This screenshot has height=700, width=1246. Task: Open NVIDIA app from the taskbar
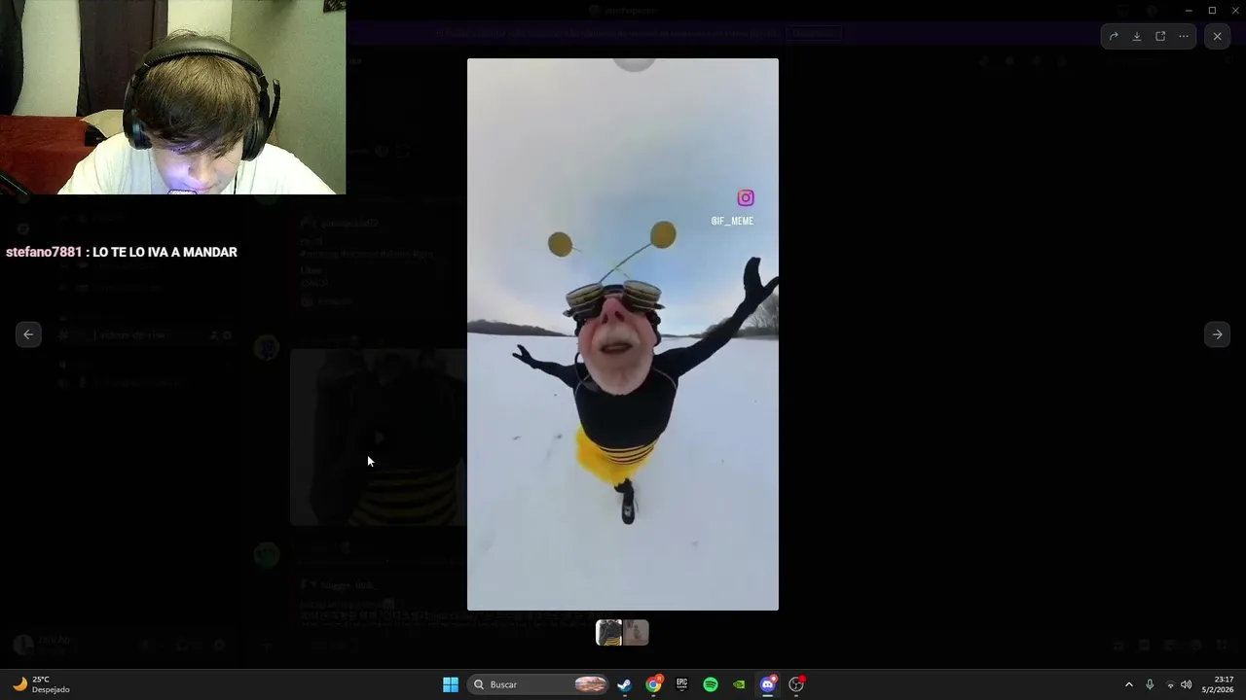(x=739, y=684)
